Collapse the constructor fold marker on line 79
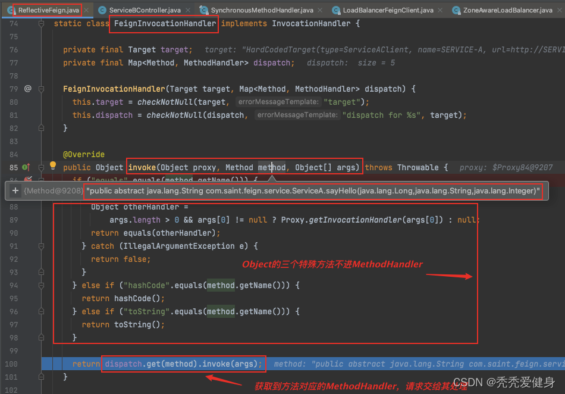Screen dimensions: 565x394 [x=42, y=89]
